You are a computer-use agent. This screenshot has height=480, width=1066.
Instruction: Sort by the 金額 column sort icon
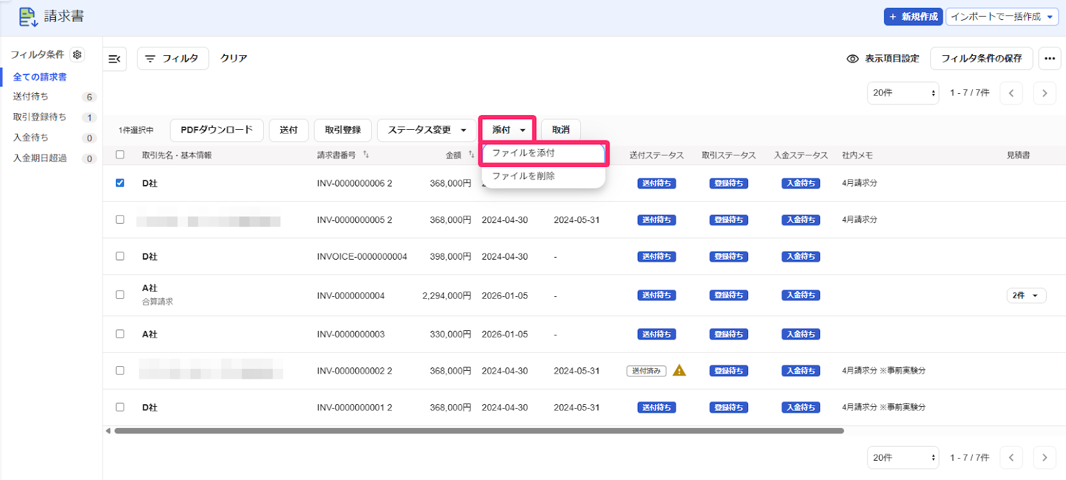(471, 154)
